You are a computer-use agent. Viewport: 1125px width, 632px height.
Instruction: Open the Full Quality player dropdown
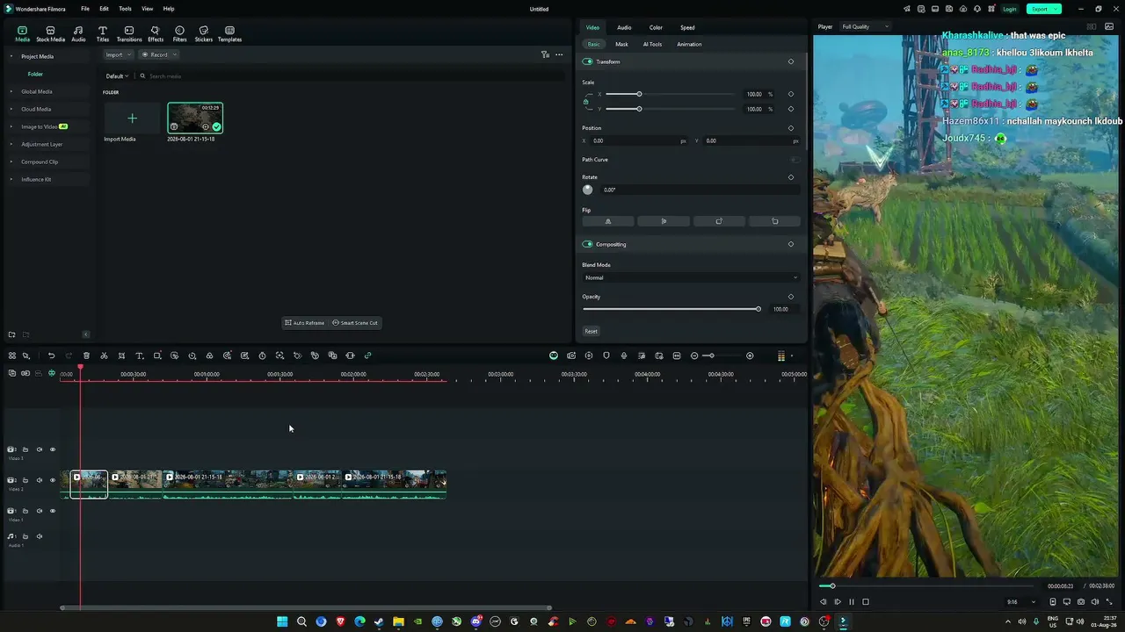click(x=865, y=26)
